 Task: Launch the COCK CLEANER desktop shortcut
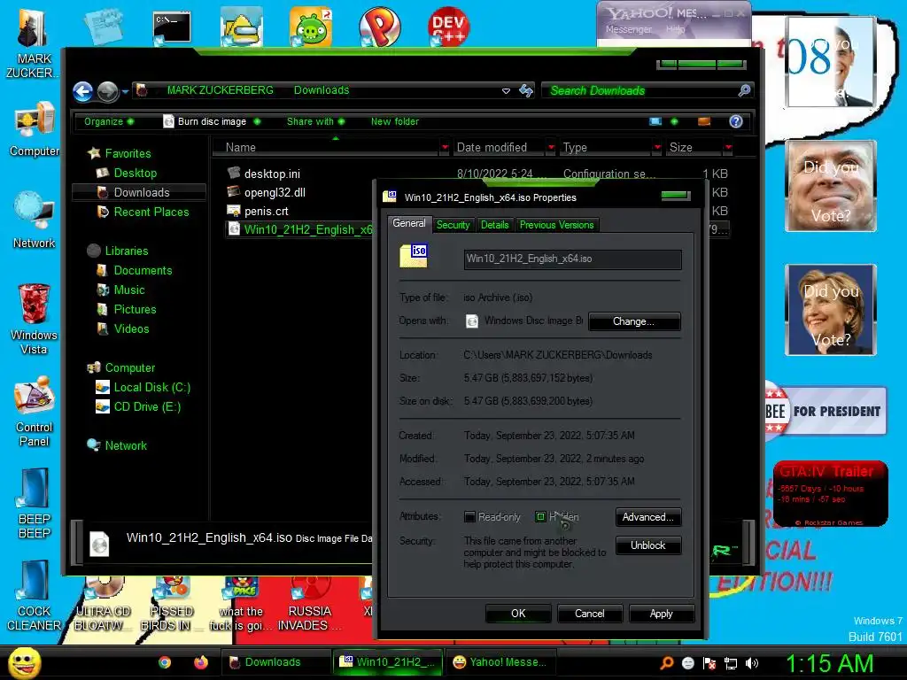[35, 596]
